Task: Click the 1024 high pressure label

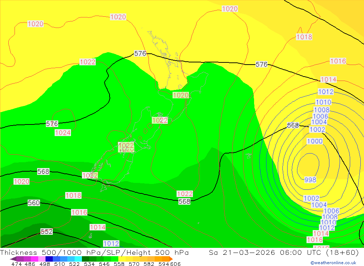Action: point(63,133)
